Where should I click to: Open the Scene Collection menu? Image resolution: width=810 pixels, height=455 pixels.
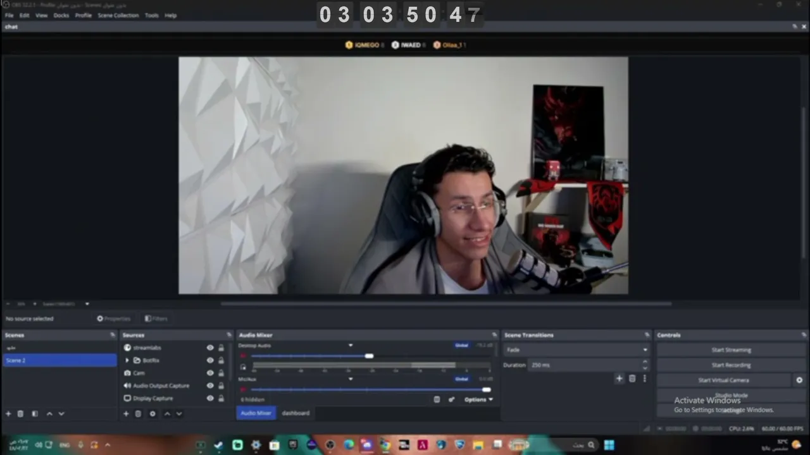(x=118, y=15)
